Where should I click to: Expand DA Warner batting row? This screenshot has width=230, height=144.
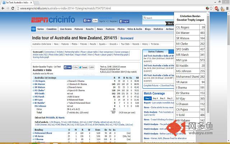tap(33, 84)
